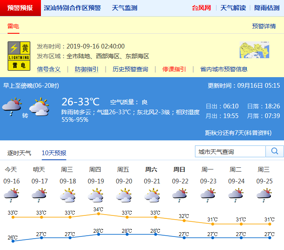Switch to 逐时天气 hourly tab
The image size is (284, 250).
19,153
